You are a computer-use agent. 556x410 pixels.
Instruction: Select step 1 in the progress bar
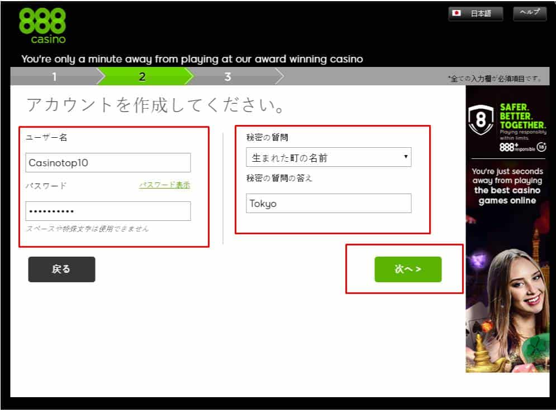[x=54, y=76]
